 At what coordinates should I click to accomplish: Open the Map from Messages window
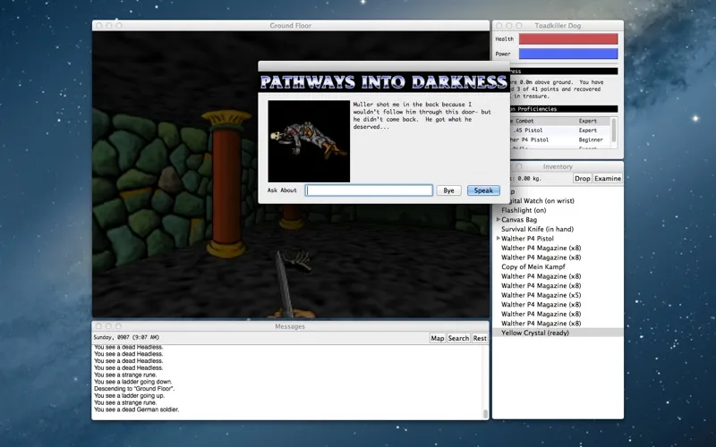coord(438,338)
